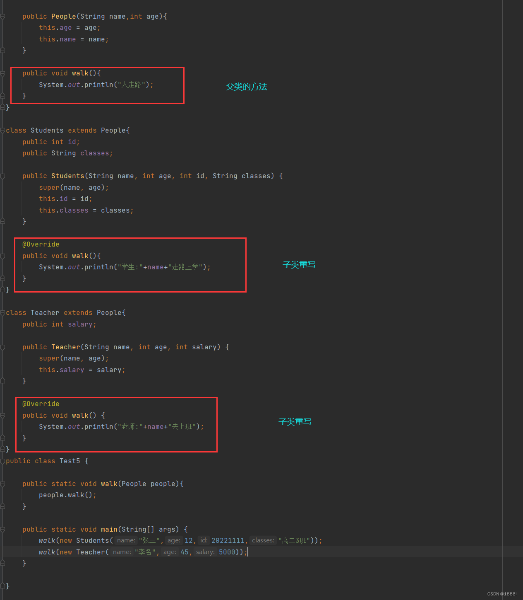Collapse the main method fold marker

click(x=3, y=530)
